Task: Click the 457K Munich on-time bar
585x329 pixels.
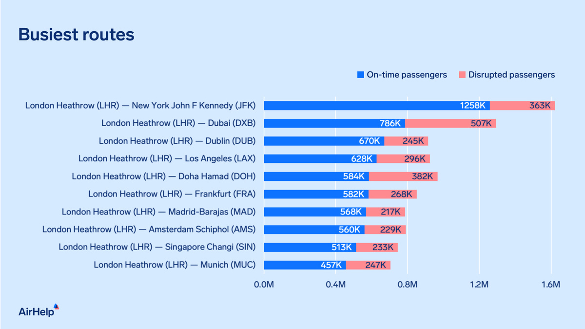Action: (305, 265)
